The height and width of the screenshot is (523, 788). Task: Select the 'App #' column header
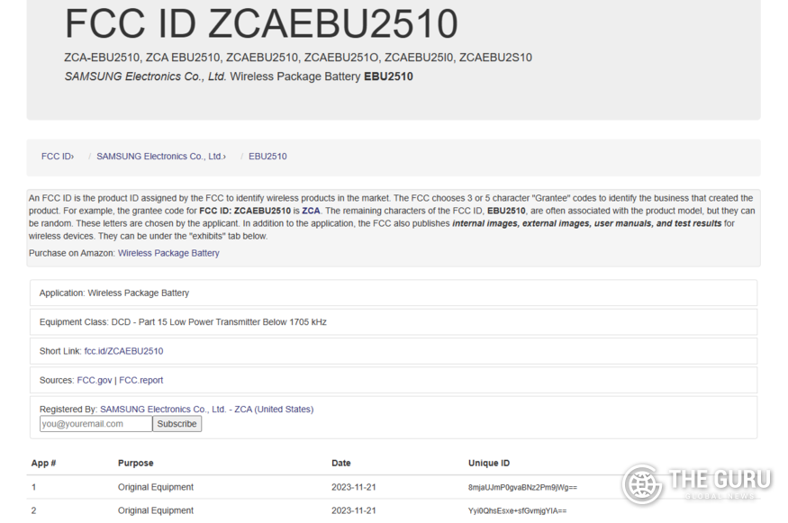(44, 464)
